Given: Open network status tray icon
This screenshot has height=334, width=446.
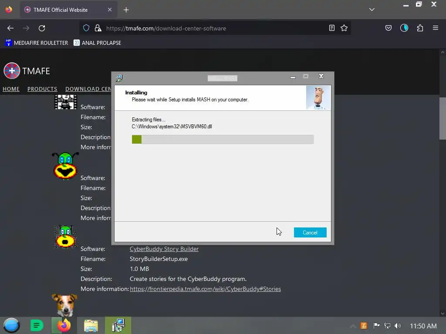Looking at the screenshot, I should click(387, 325).
